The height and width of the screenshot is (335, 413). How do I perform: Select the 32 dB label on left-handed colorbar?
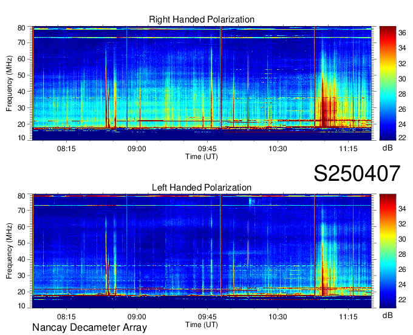click(x=402, y=224)
